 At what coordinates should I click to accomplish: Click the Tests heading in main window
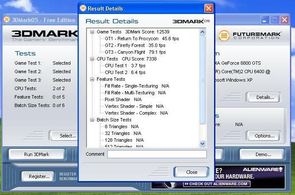(x=25, y=53)
